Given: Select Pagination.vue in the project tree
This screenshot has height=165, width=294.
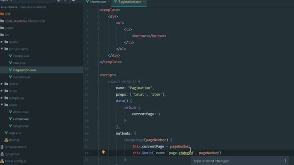Looking at the screenshot, I should (x=24, y=70).
